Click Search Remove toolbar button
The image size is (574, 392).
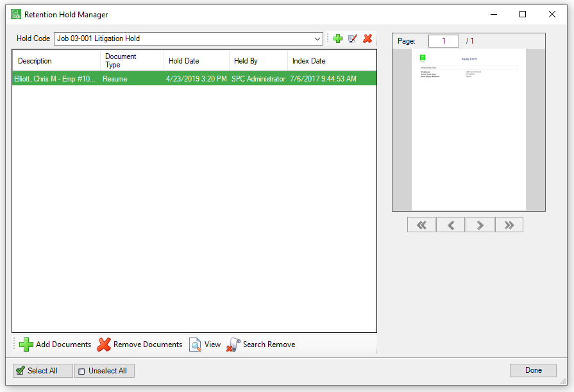(x=260, y=345)
